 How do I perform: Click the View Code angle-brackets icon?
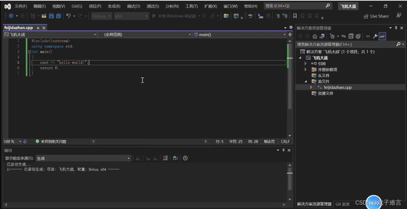pos(368,36)
